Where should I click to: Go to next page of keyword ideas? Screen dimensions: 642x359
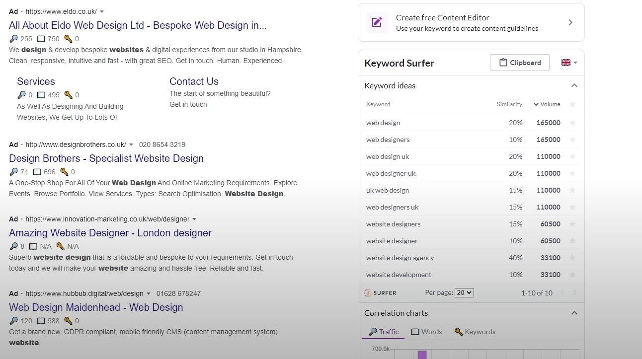(x=574, y=293)
